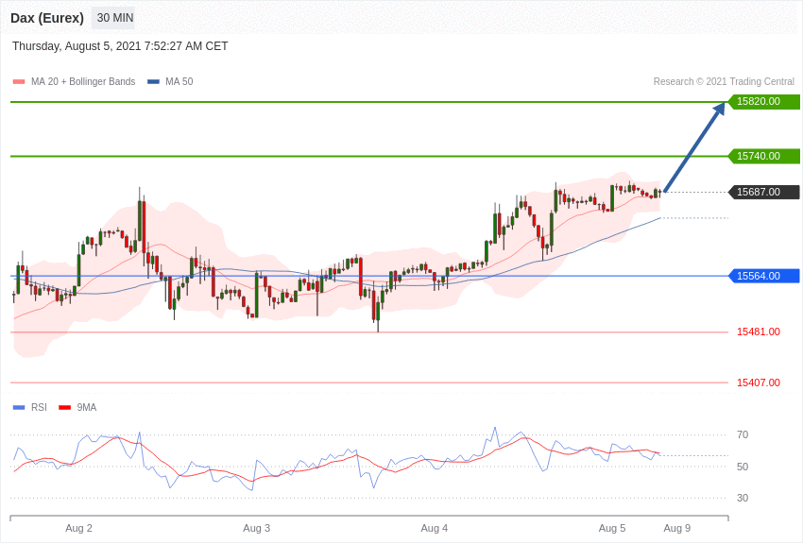
Task: Click the MA 50 legend label
Action: pyautogui.click(x=179, y=81)
